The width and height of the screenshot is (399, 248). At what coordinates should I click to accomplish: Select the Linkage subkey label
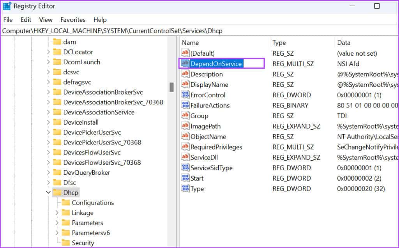[x=83, y=213]
